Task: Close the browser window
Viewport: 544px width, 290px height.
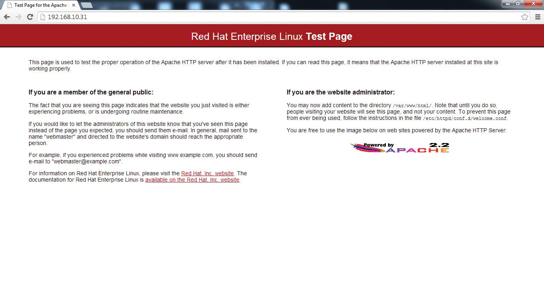Action: (533, 4)
